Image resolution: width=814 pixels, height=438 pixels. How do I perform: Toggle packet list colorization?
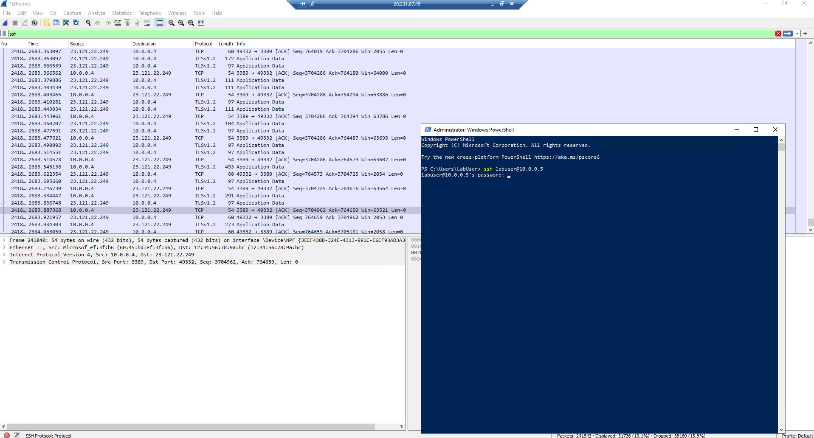pos(159,23)
